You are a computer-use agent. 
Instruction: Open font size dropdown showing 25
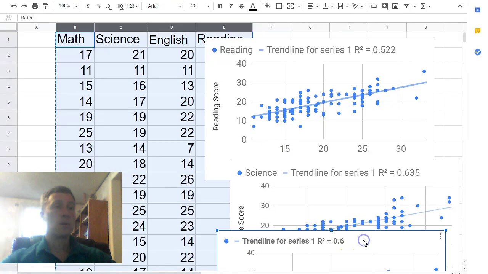[x=201, y=6]
